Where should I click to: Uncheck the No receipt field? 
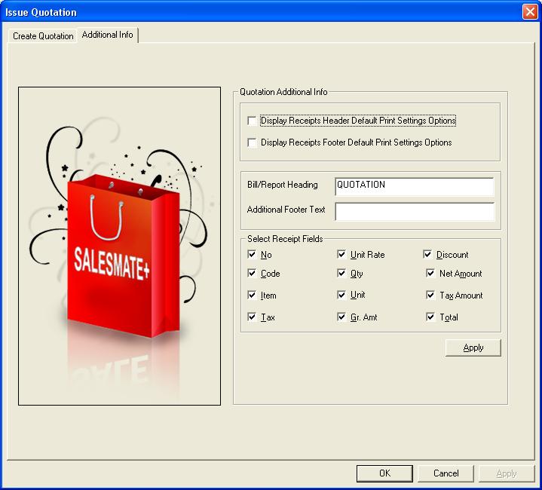[x=252, y=255]
